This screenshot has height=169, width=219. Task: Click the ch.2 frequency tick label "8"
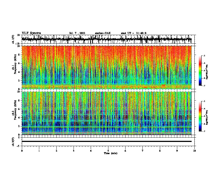[x=19, y=101]
